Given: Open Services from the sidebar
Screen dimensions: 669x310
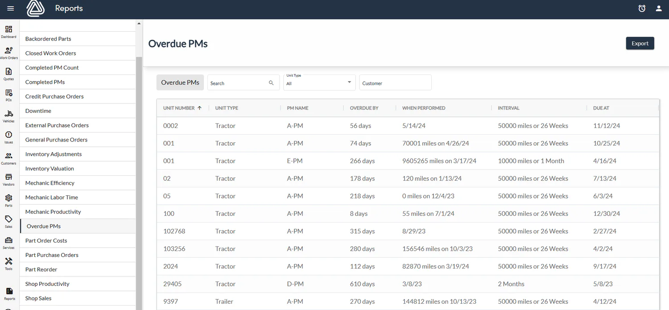Looking at the screenshot, I should pos(8,243).
